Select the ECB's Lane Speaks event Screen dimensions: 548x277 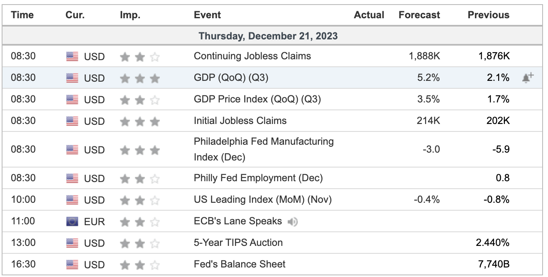pos(237,221)
